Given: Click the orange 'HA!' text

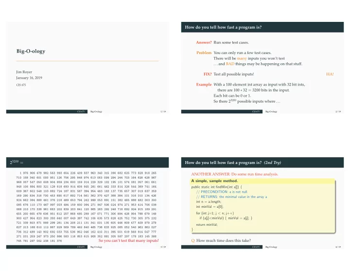Looking at the screenshot, I should click(x=330, y=74).
